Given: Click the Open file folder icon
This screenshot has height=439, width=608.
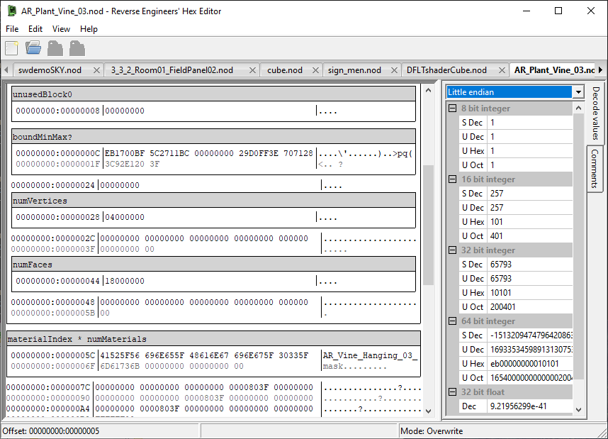Looking at the screenshot, I should coord(33,48).
